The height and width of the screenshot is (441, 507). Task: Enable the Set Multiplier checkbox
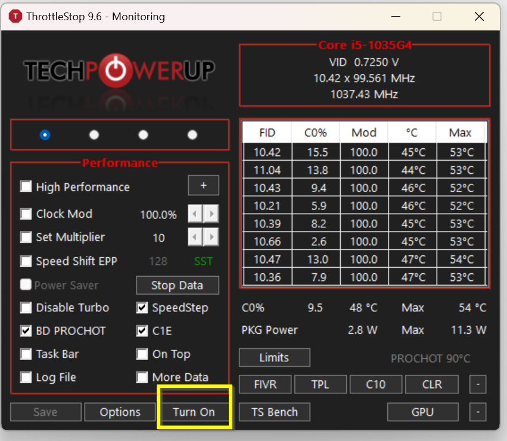pos(26,237)
